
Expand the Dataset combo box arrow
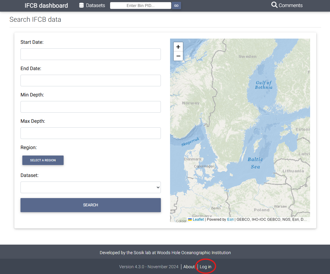(158, 187)
